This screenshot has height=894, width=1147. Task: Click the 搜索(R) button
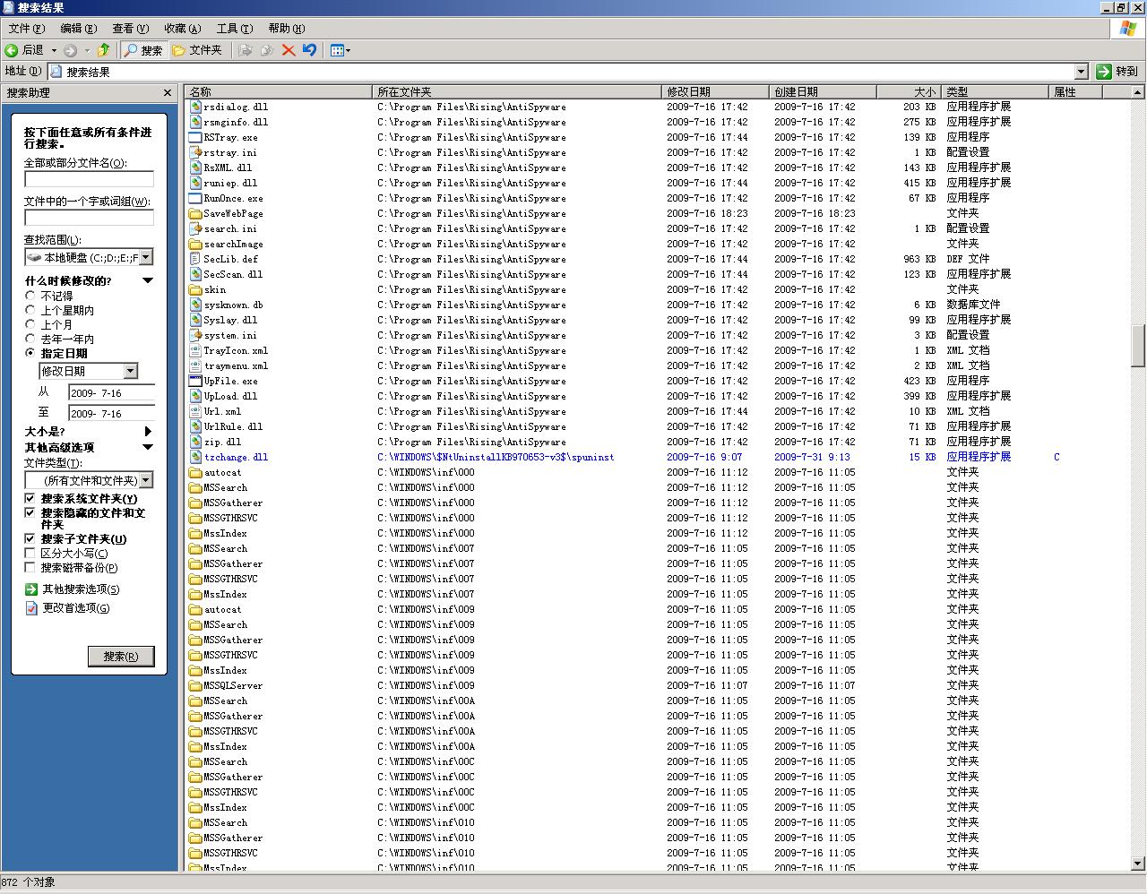pos(121,656)
